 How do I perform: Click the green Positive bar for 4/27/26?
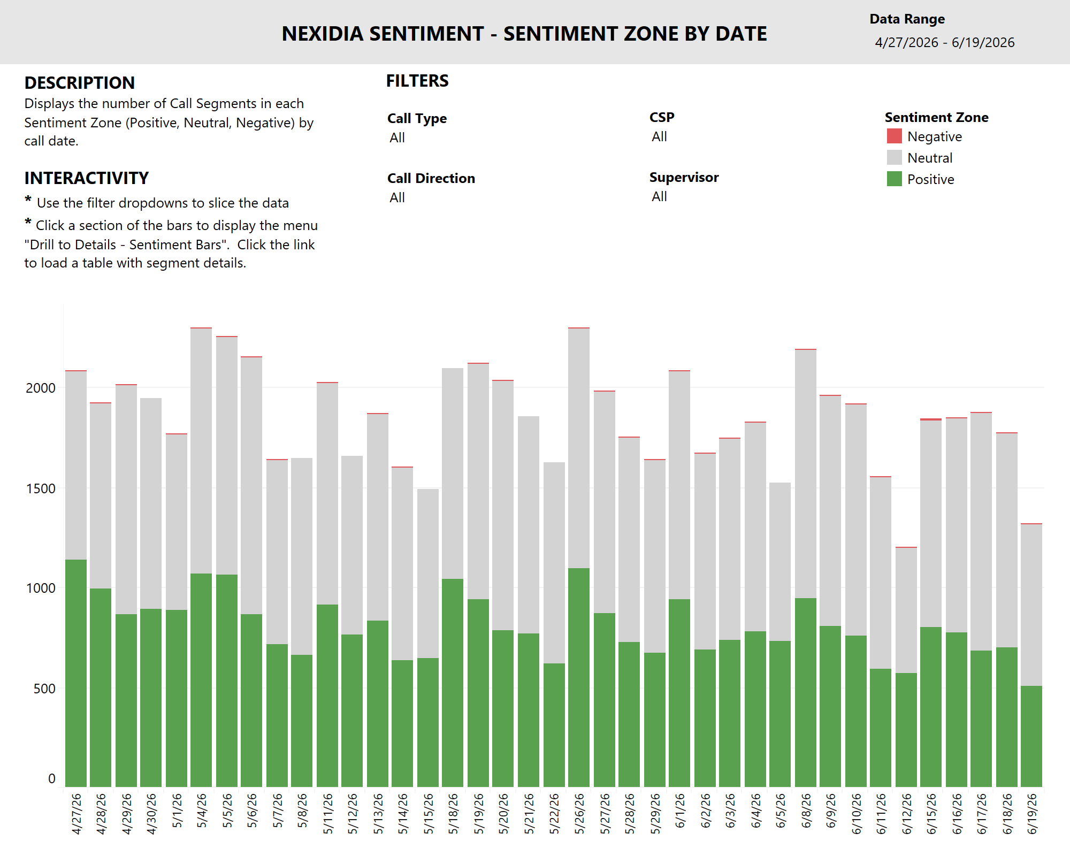point(76,673)
